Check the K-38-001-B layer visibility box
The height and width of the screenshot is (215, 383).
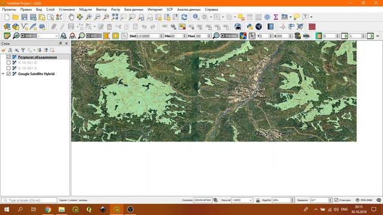8,63
